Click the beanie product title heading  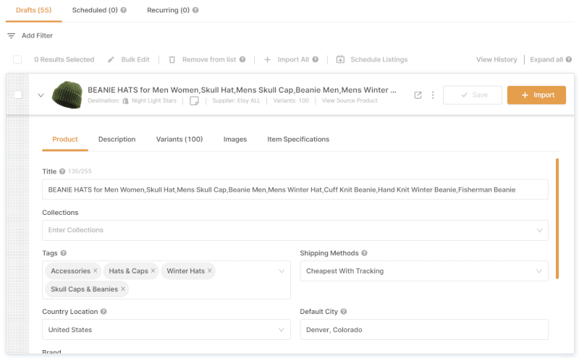click(x=242, y=90)
